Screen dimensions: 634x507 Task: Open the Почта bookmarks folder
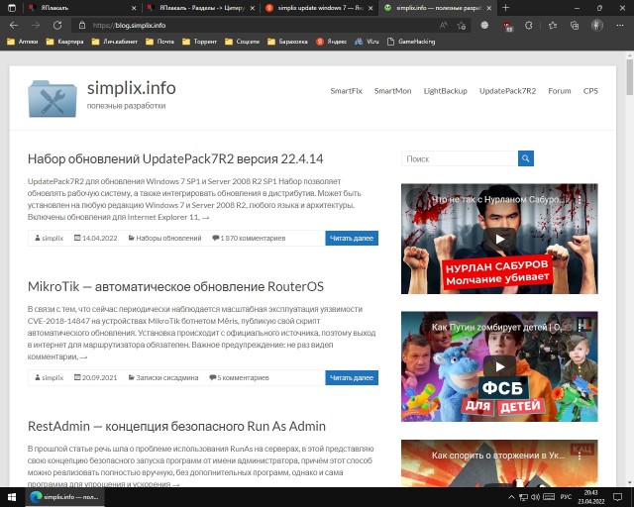[159, 42]
